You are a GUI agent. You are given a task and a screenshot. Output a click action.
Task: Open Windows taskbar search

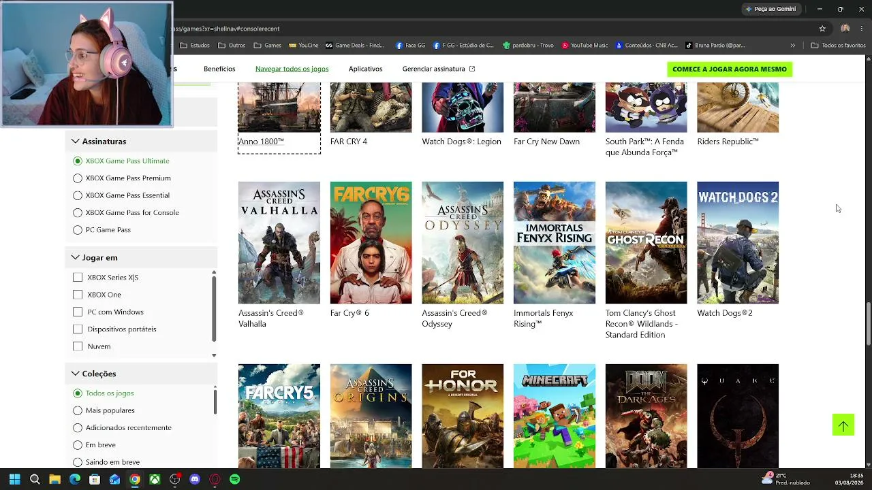click(x=35, y=479)
